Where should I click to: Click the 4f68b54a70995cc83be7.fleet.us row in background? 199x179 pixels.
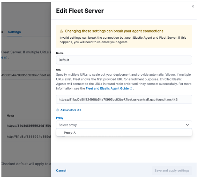26,75
